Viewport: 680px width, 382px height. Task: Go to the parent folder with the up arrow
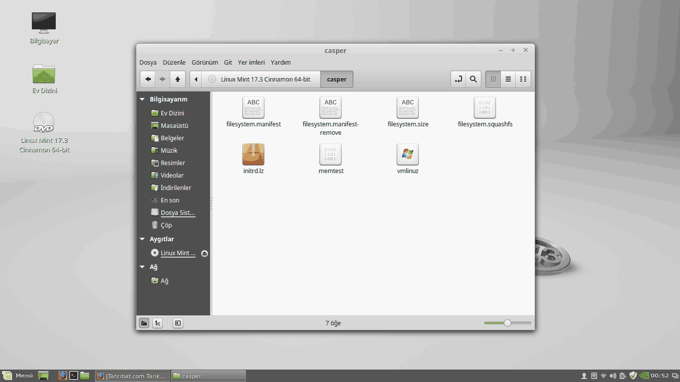[x=177, y=79]
